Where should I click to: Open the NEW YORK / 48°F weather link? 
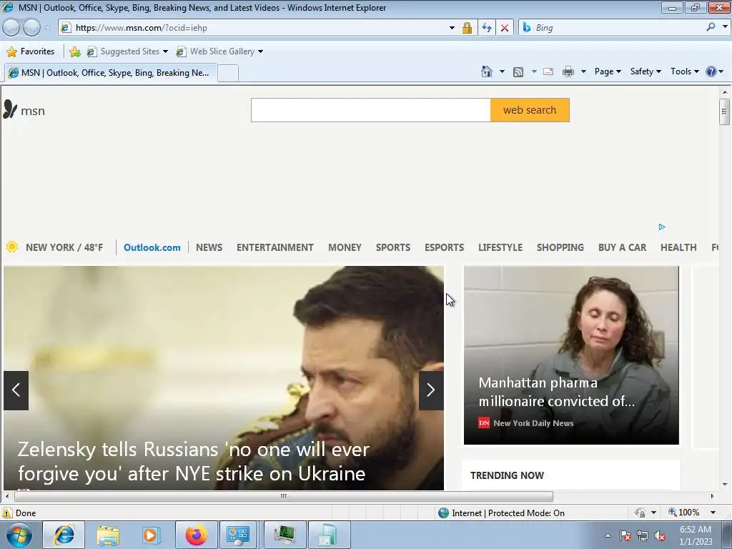click(x=64, y=247)
